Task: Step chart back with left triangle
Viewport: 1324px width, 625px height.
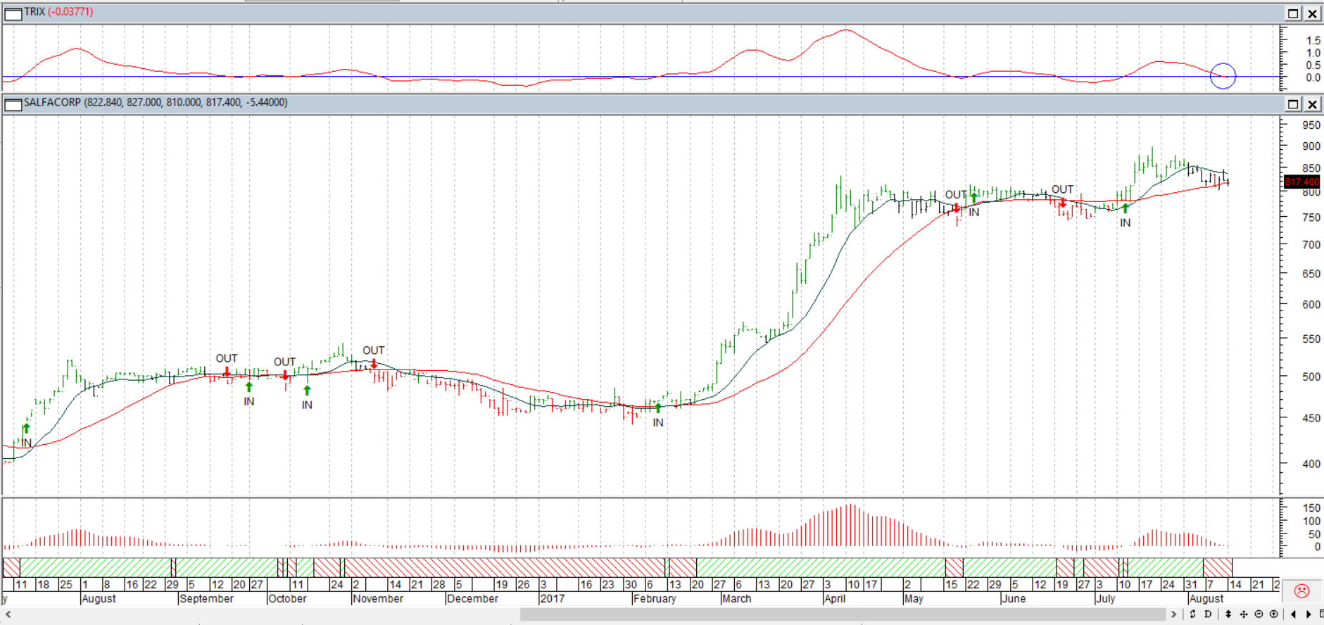Action: [x=1293, y=614]
